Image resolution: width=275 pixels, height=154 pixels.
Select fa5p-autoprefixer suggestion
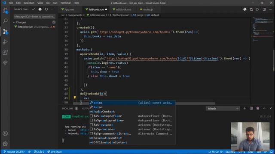click(132, 120)
